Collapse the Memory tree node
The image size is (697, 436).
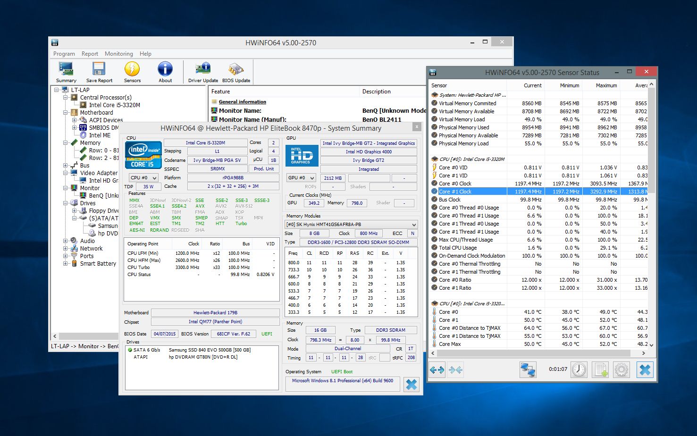(x=66, y=143)
